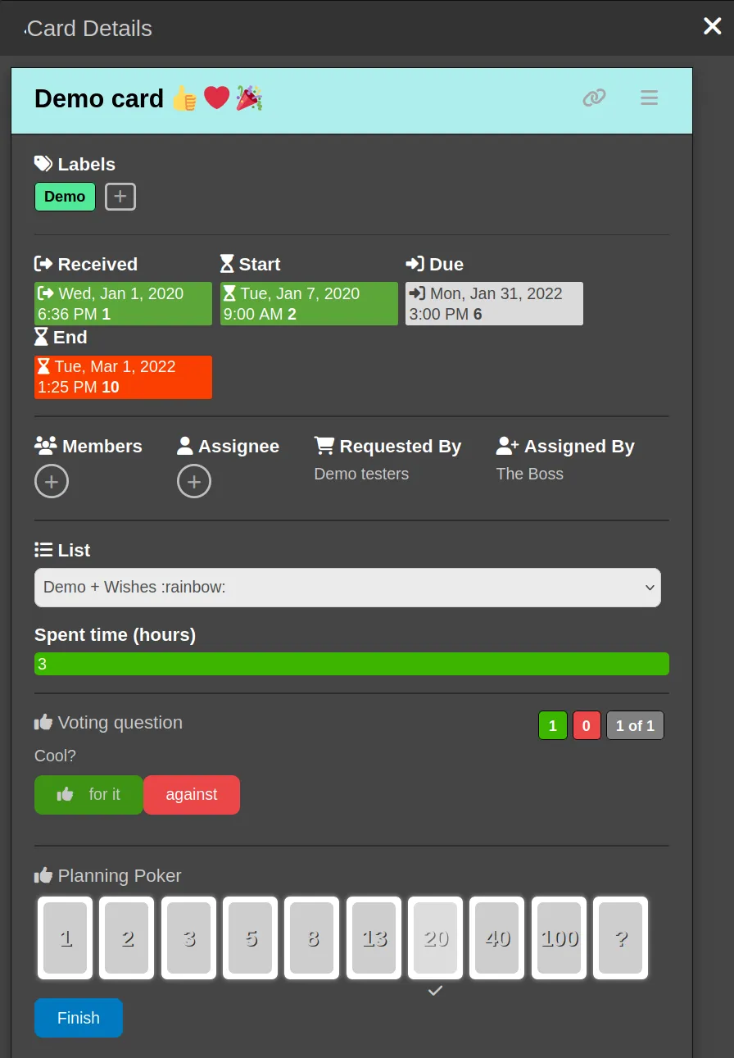Select planning poker card 20
Screen dimensions: 734x1058
click(436, 938)
